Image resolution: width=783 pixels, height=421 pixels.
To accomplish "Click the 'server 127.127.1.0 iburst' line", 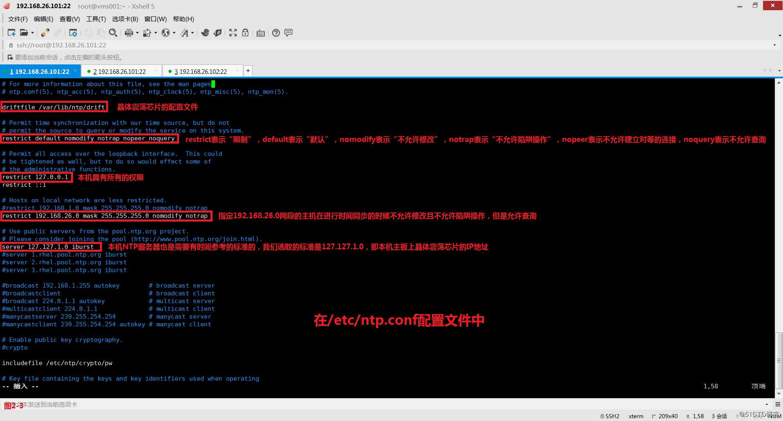I will point(48,247).
